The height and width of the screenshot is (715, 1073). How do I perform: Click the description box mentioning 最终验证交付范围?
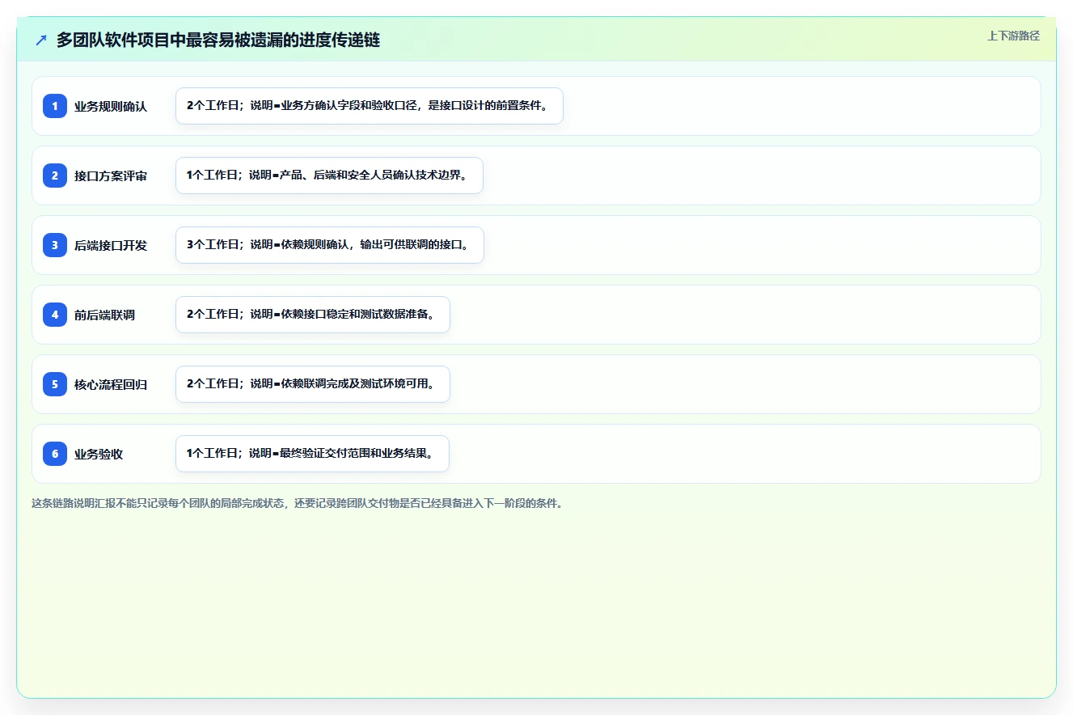[x=312, y=454]
